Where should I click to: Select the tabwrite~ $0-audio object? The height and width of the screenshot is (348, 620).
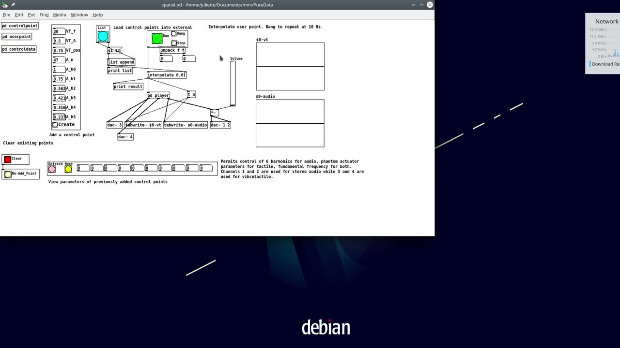[186, 125]
